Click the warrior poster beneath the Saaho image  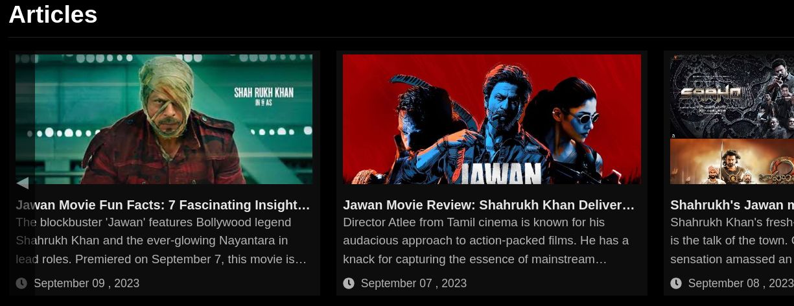[x=732, y=161]
